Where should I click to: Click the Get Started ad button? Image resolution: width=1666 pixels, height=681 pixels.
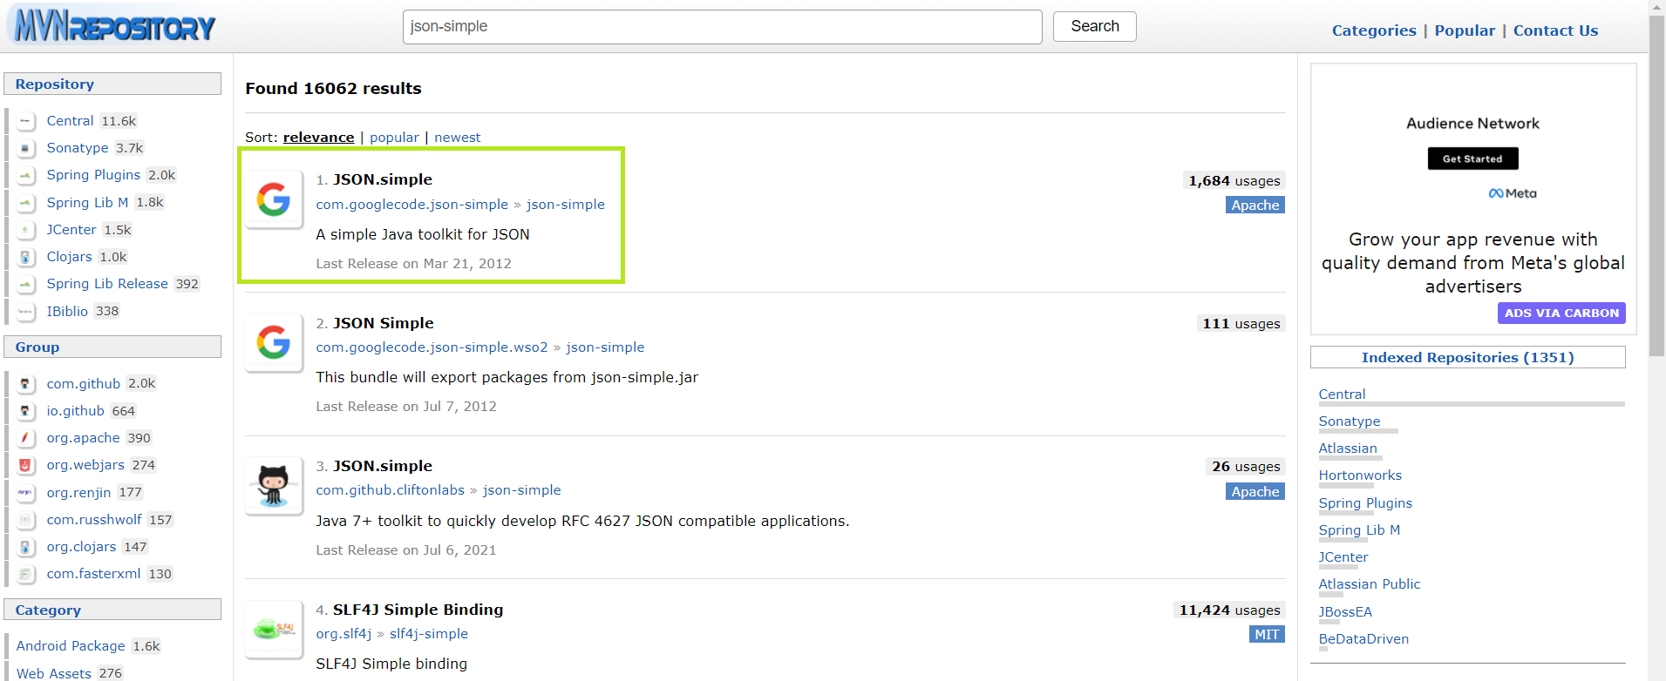pyautogui.click(x=1472, y=158)
